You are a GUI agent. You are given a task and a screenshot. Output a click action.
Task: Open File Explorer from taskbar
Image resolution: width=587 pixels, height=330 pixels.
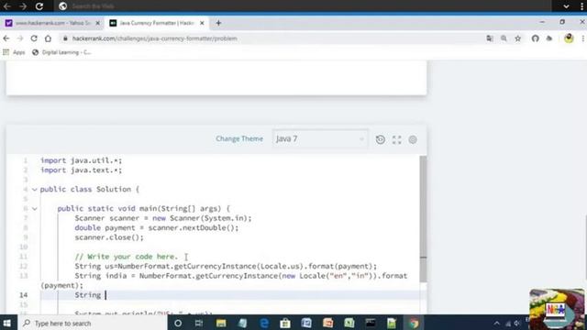(221, 324)
